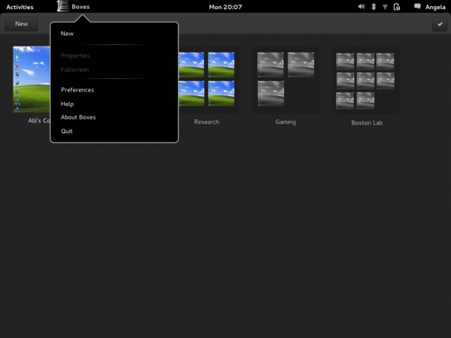Screen dimensions: 451x338
Task: Choose Preferences from the app menu
Action: (x=77, y=90)
